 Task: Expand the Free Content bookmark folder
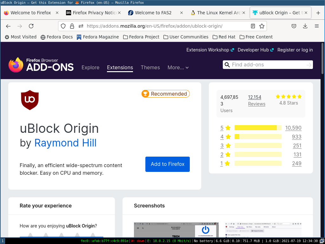[x=256, y=37]
